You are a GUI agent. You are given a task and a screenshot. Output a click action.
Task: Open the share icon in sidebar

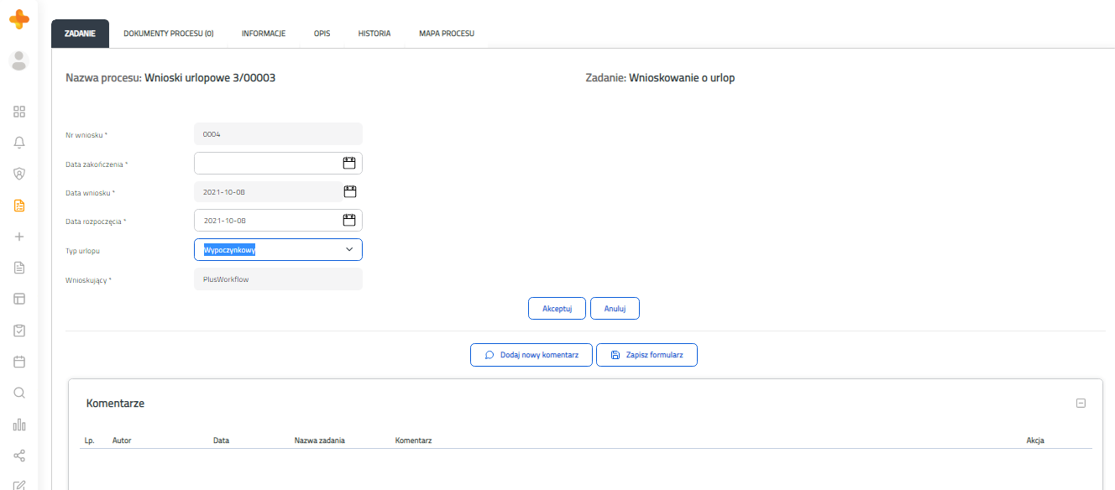[19, 456]
